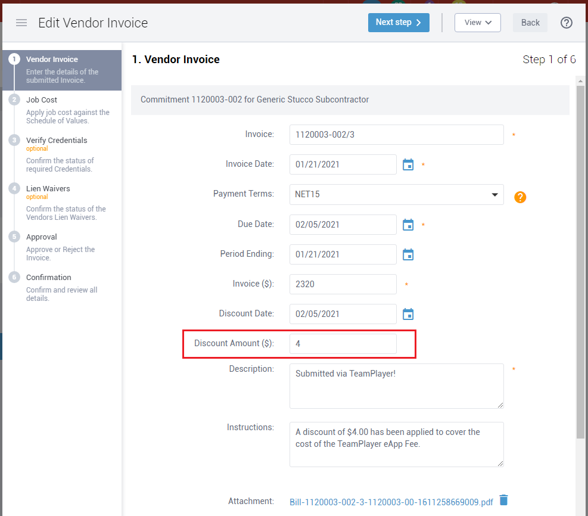Screen dimensions: 588x516
Task: Delete the attachment using trash icon
Action: click(504, 501)
